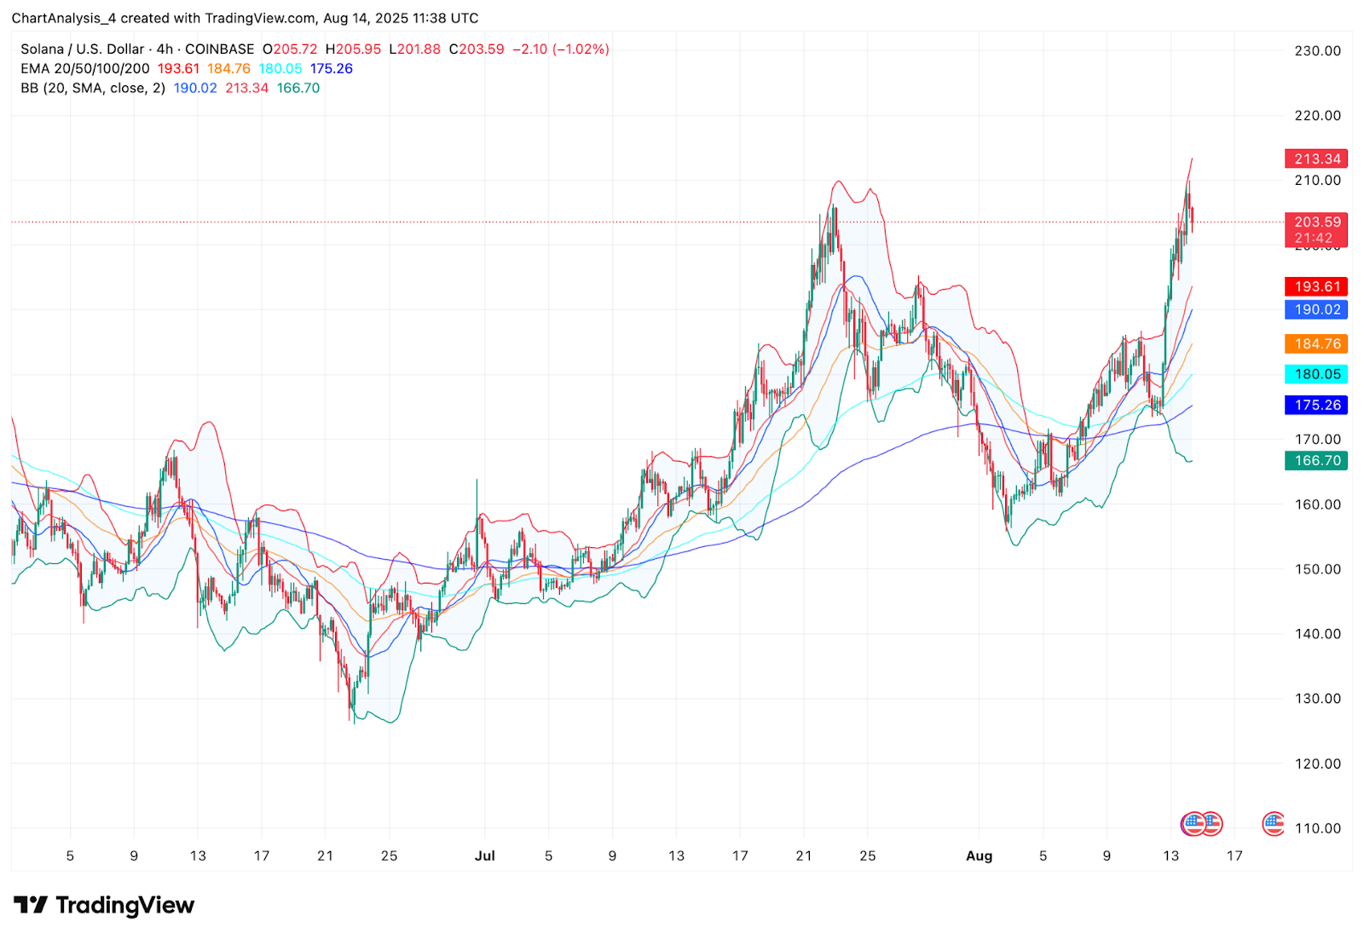Click the close value C203.59 in legend
Image resolution: width=1364 pixels, height=939 pixels.
[477, 49]
